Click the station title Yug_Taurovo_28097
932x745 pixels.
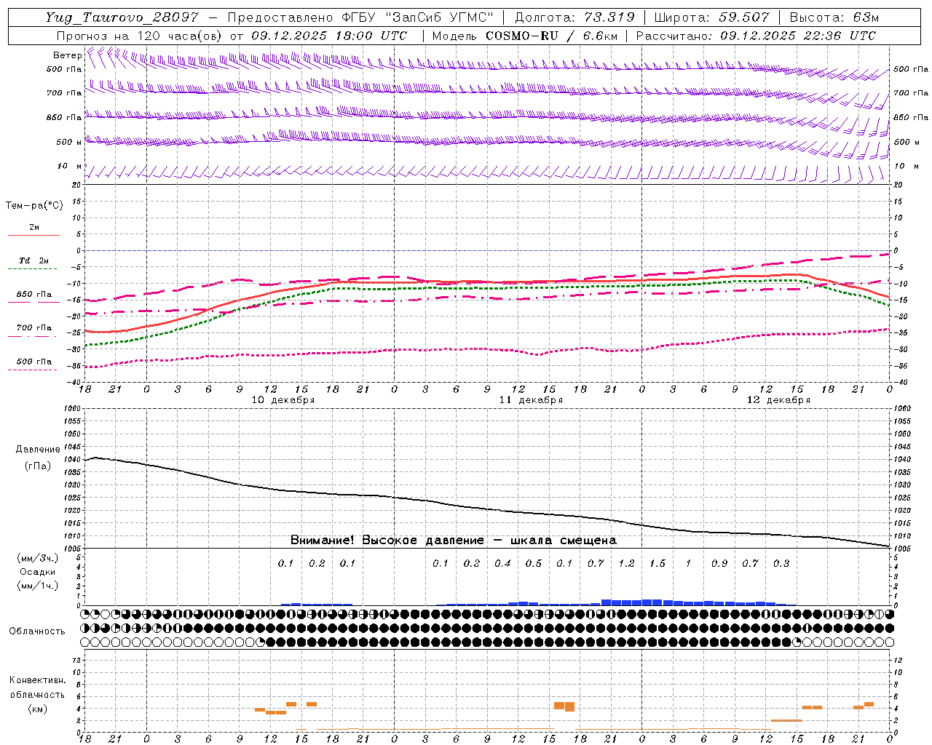coord(122,17)
